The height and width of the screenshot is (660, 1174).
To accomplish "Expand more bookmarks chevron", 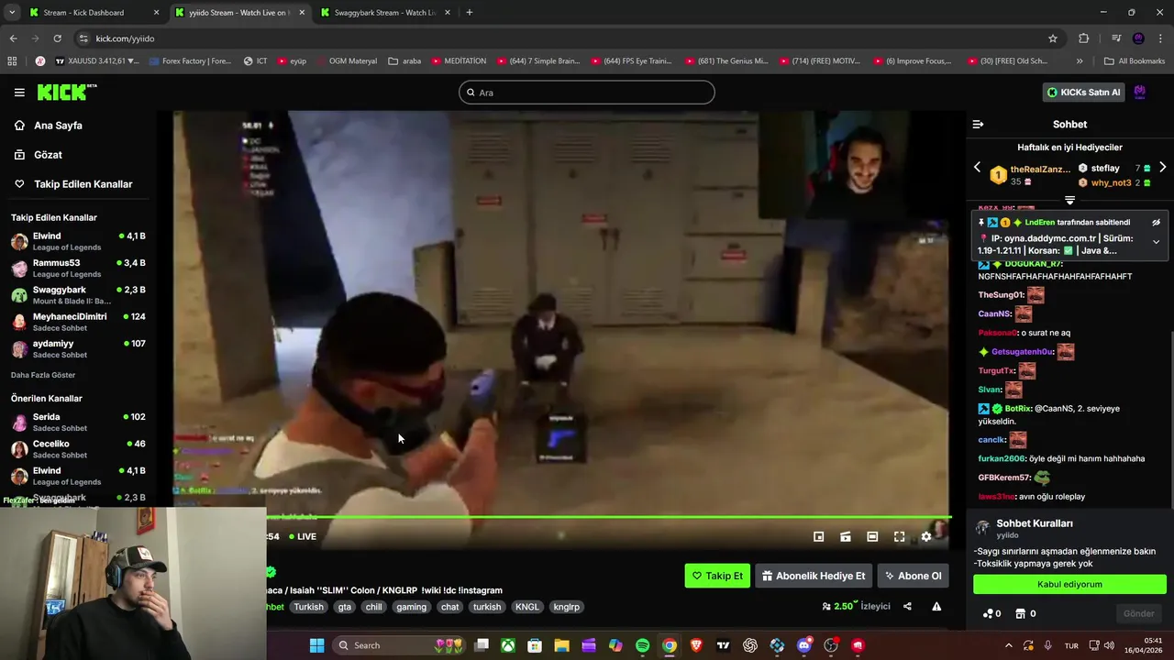I will [1080, 61].
